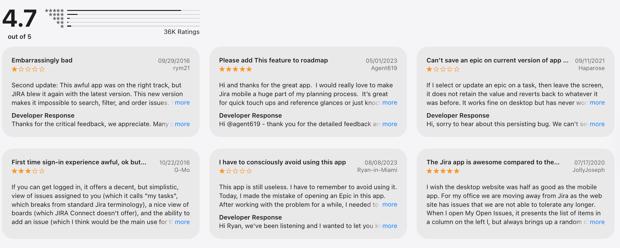Click the '36K Ratings' label
Image resolution: width=620 pixels, height=248 pixels.
181,32
